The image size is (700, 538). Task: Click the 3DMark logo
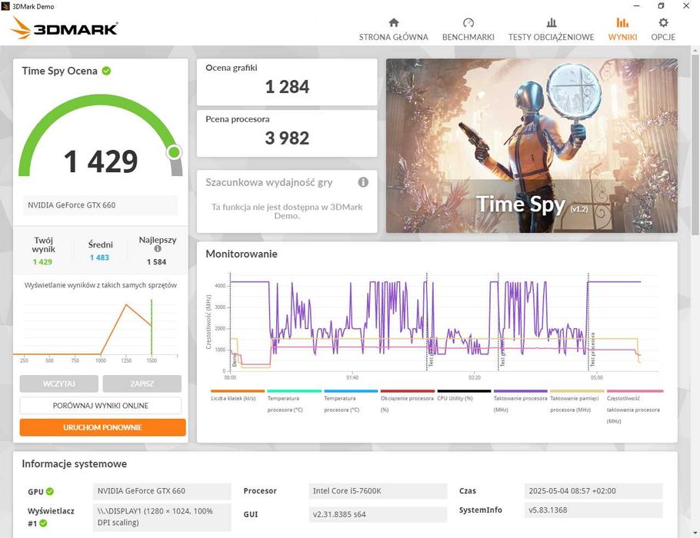coord(64,28)
